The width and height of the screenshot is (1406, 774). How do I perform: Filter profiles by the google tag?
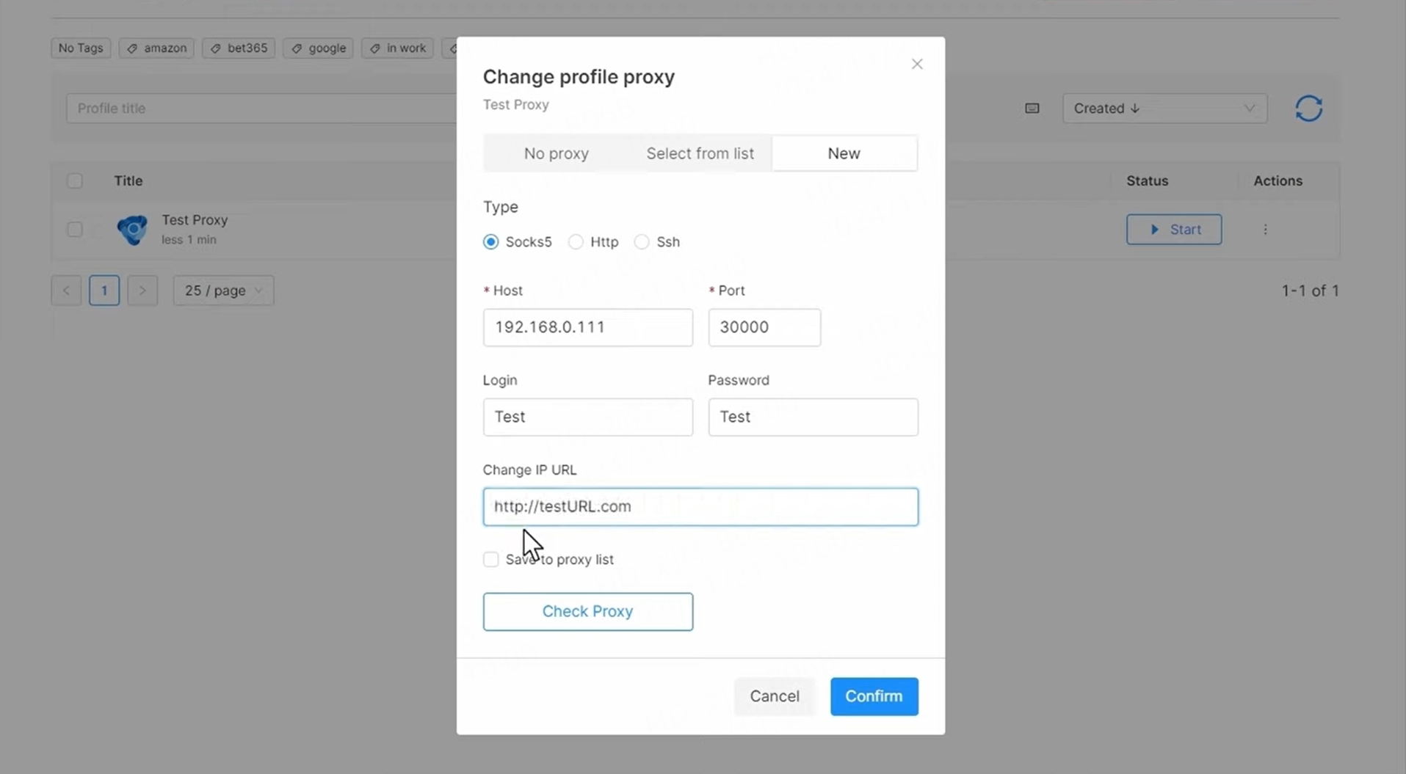(x=318, y=48)
